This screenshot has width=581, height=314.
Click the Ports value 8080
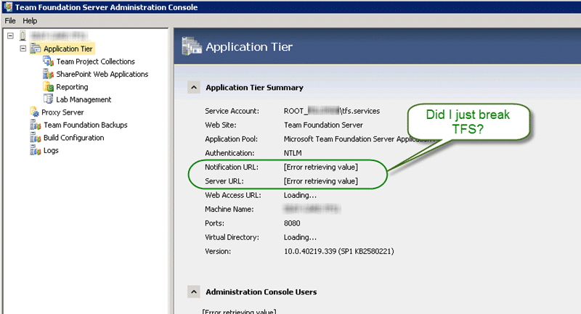(x=292, y=223)
